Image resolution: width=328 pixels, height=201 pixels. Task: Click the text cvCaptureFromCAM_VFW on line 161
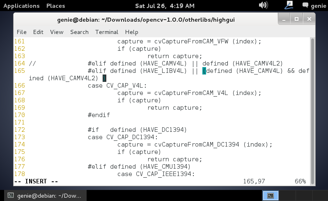pyautogui.click(x=191, y=41)
